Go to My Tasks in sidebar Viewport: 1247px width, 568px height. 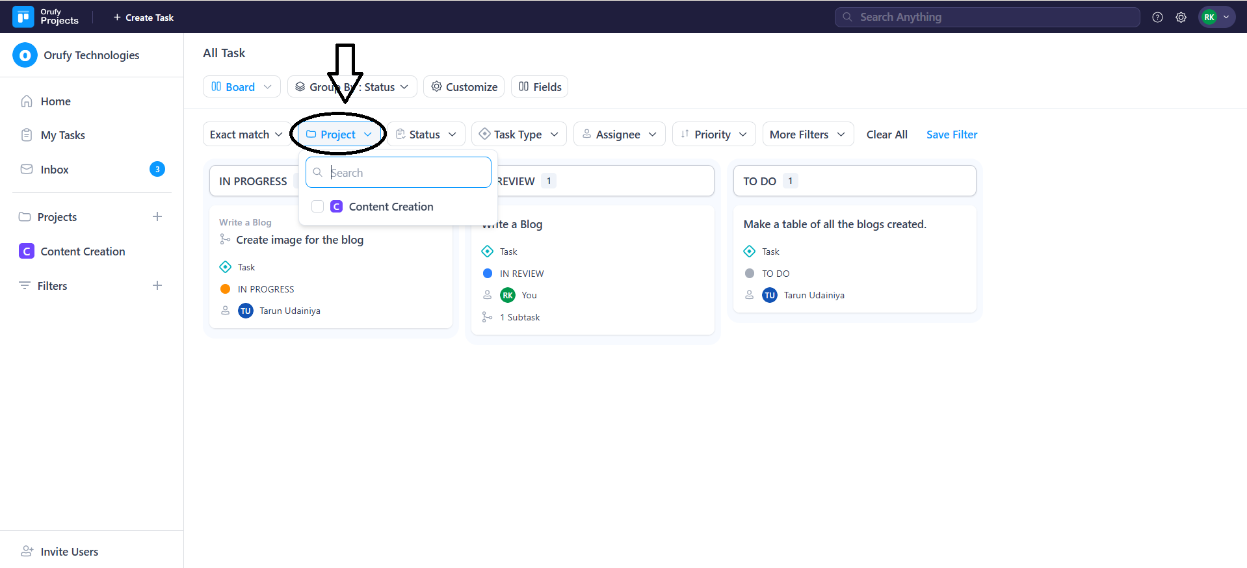click(62, 135)
